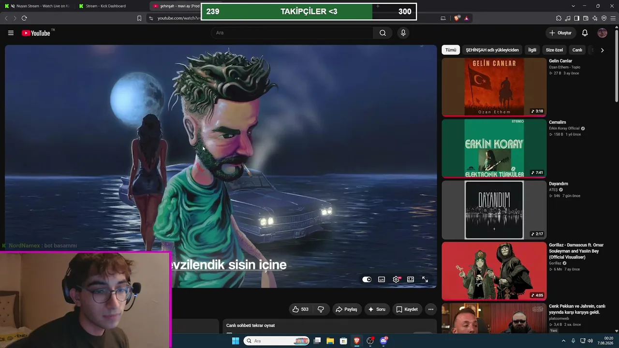The height and width of the screenshot is (348, 619).
Task: Open player settings gear
Action: coord(396,279)
